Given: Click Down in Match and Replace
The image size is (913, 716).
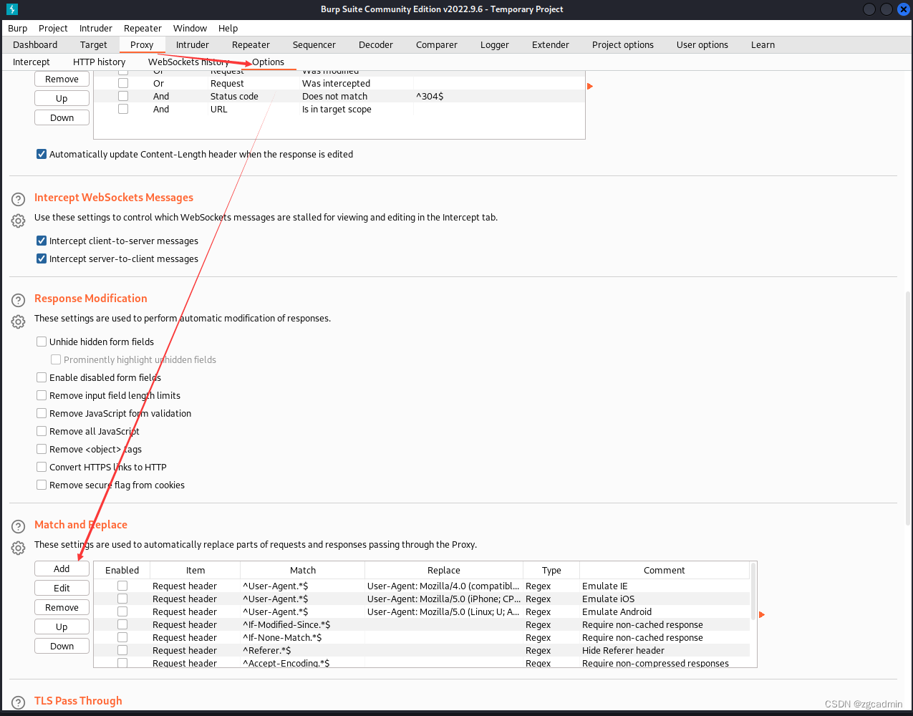Looking at the screenshot, I should [x=62, y=646].
